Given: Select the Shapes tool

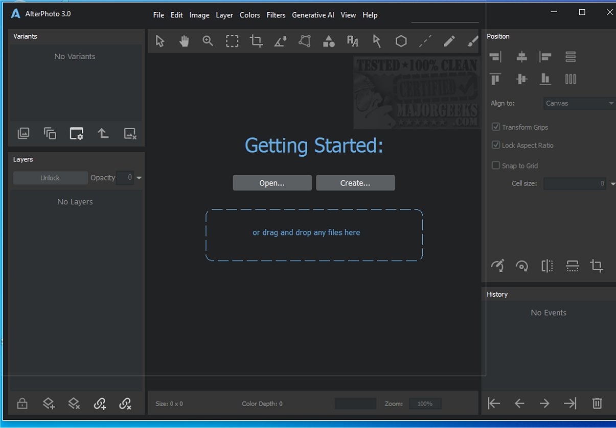Looking at the screenshot, I should (x=329, y=41).
